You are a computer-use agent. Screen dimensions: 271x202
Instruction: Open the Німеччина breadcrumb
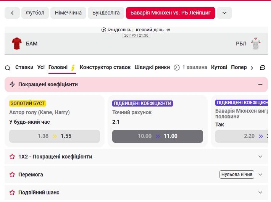pyautogui.click(x=68, y=13)
